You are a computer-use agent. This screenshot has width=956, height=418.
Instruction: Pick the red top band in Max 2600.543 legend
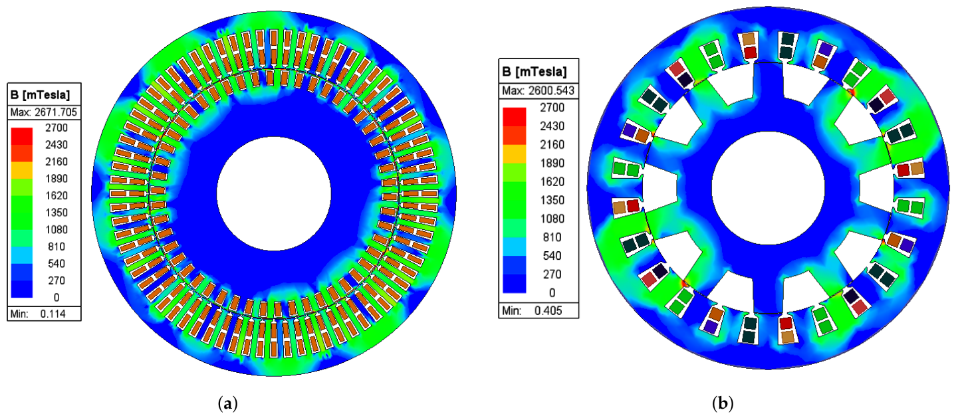(515, 116)
